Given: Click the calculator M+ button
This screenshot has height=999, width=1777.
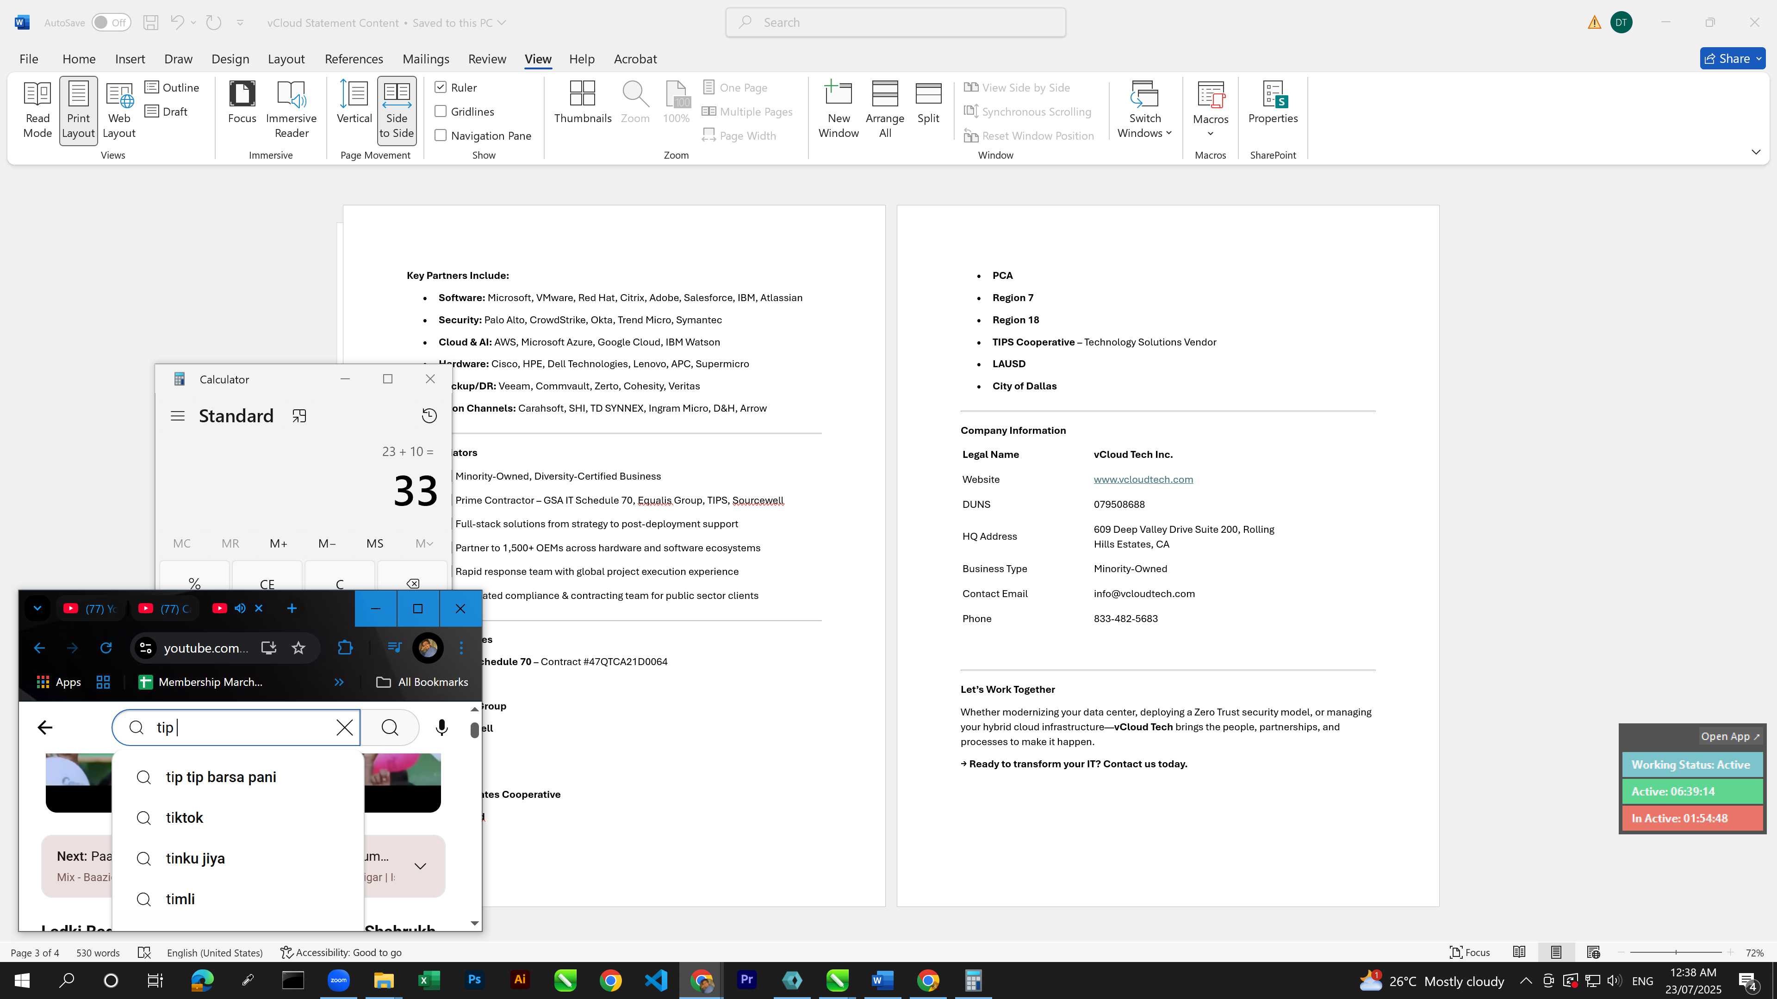Looking at the screenshot, I should (x=278, y=543).
